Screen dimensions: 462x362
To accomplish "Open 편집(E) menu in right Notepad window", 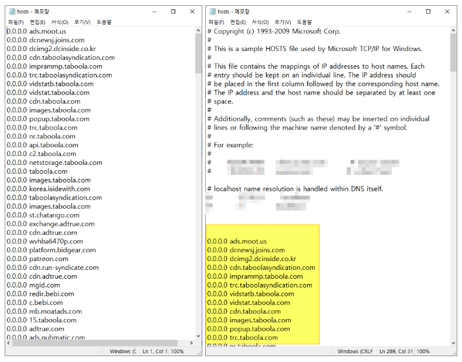I will coord(238,22).
